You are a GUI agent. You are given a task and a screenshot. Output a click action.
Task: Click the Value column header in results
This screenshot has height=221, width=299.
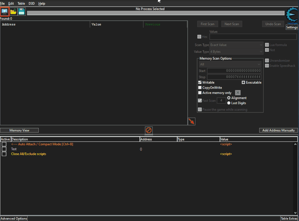click(x=117, y=24)
